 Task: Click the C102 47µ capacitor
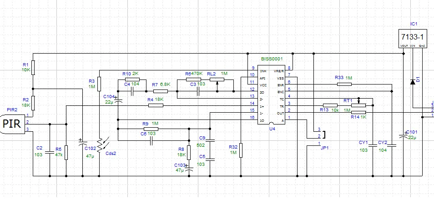point(82,146)
